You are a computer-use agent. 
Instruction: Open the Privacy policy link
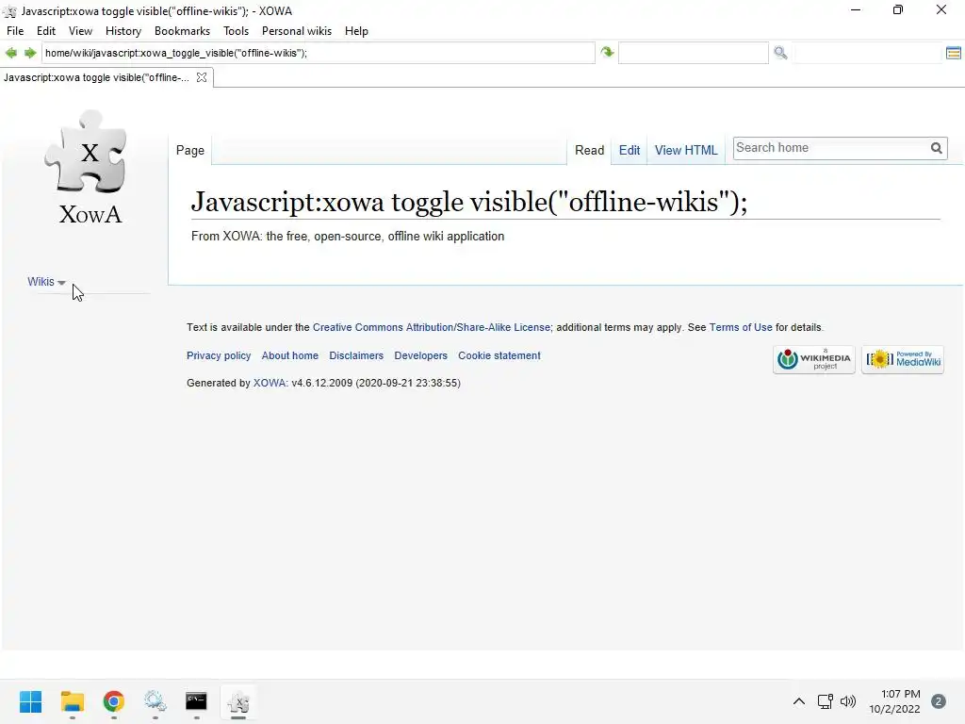tap(219, 355)
